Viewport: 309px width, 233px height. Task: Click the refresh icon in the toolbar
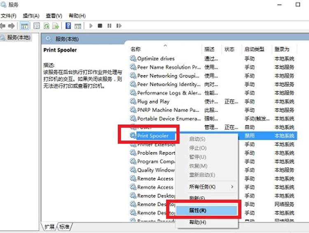[46, 26]
